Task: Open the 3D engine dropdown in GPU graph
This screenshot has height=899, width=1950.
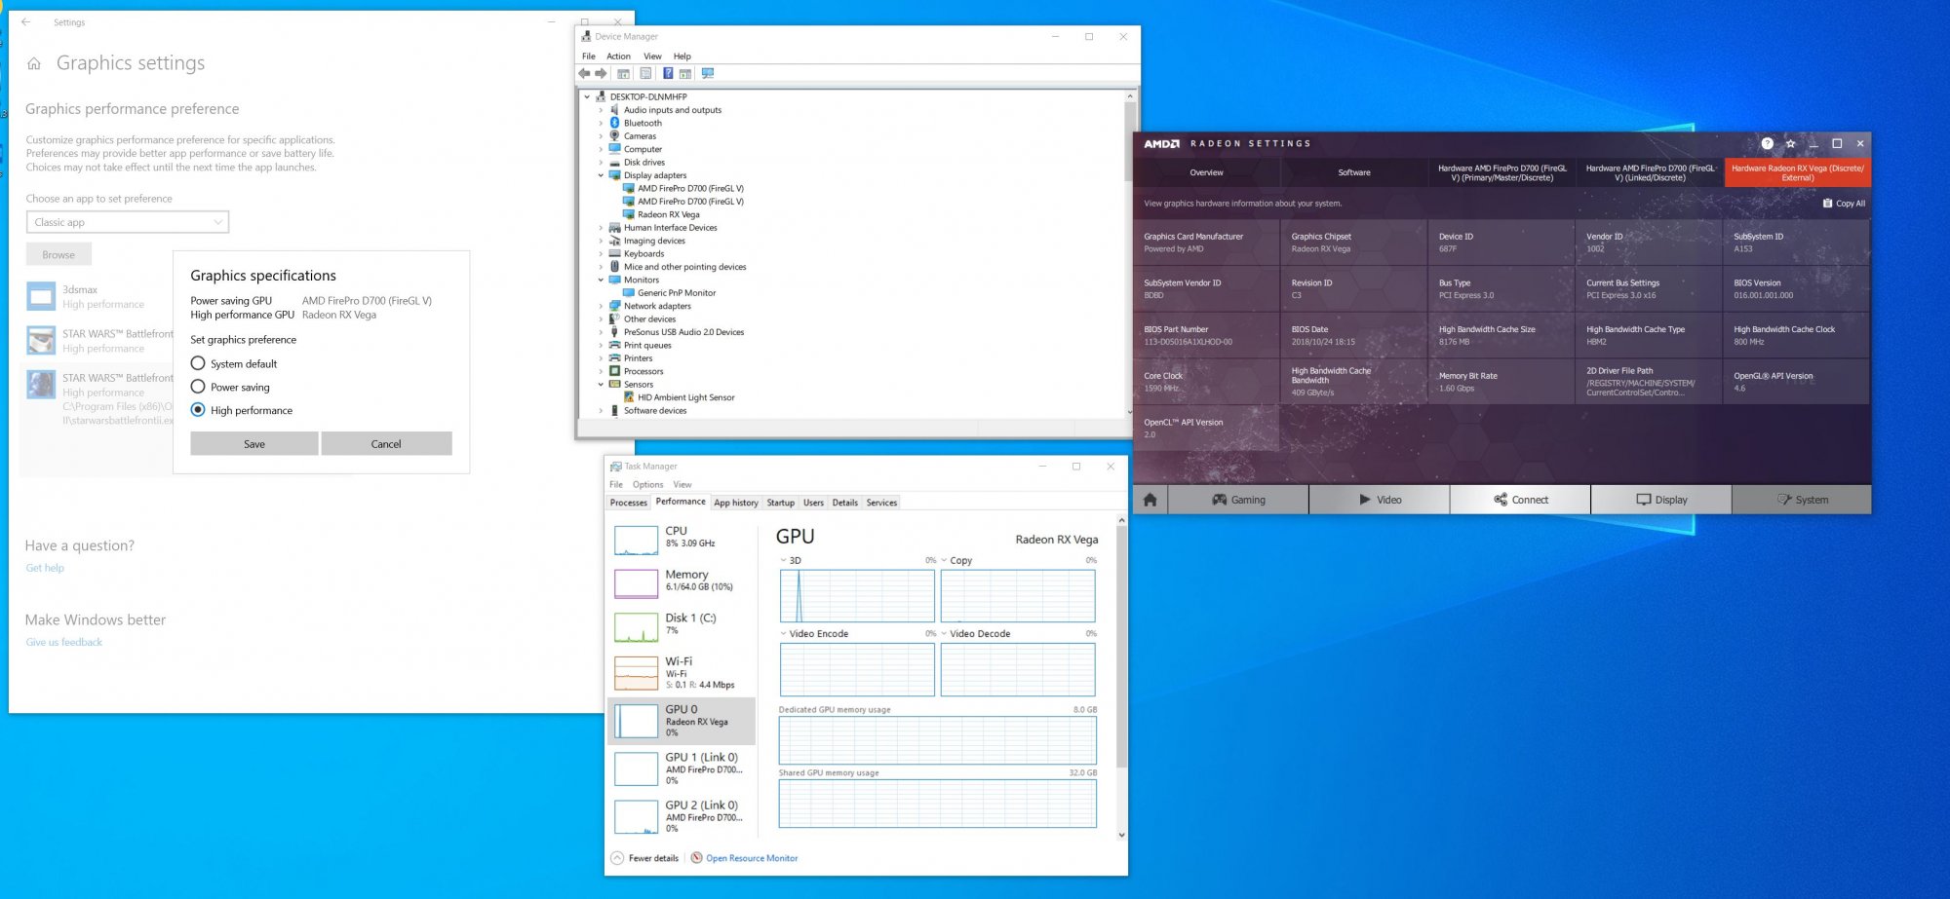Action: click(x=783, y=560)
